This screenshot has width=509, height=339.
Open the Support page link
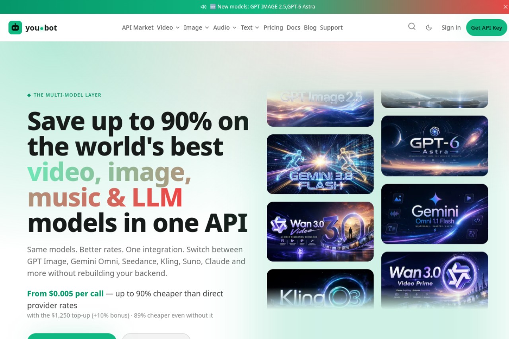[331, 27]
